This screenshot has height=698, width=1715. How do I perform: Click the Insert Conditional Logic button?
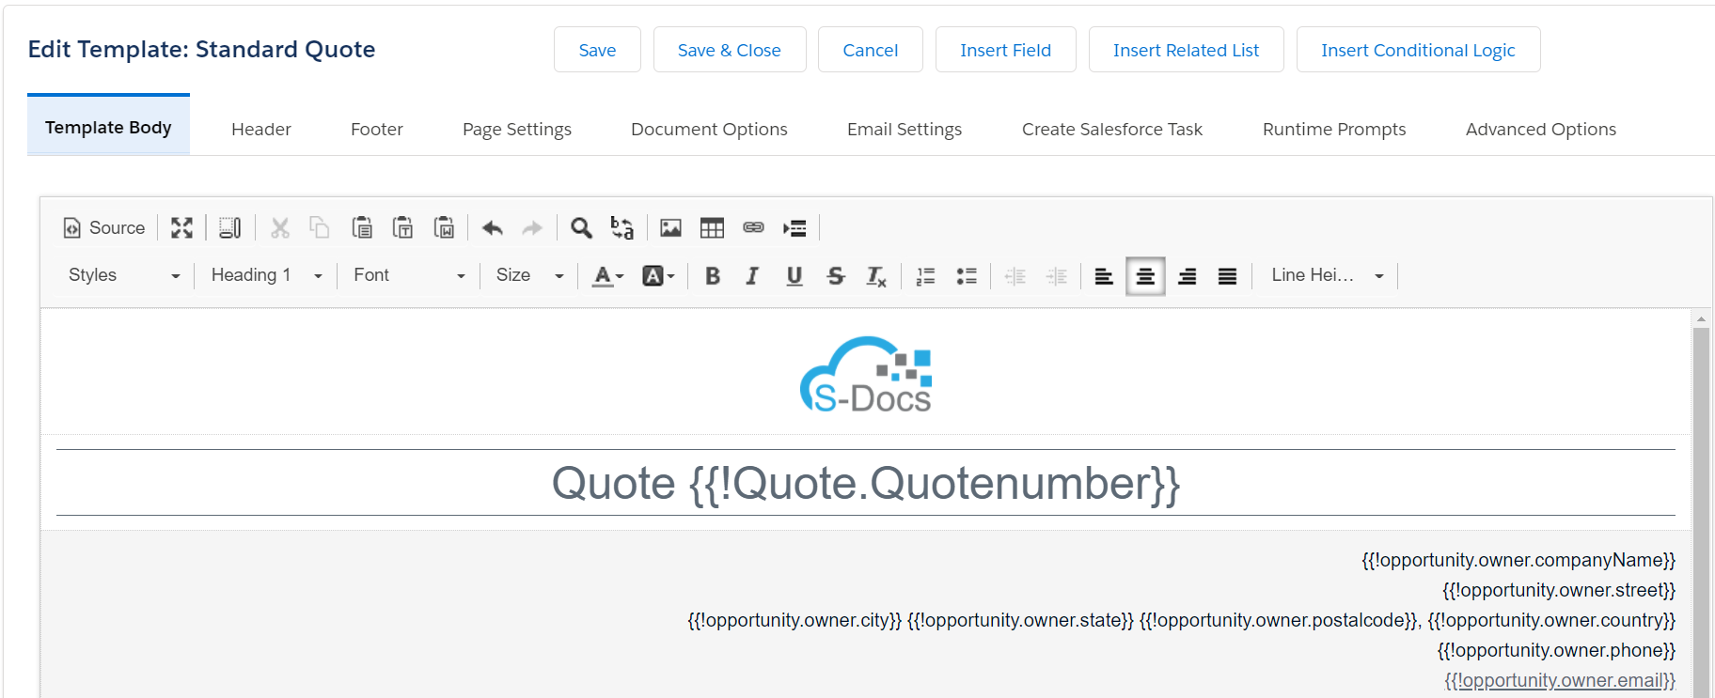pyautogui.click(x=1419, y=50)
